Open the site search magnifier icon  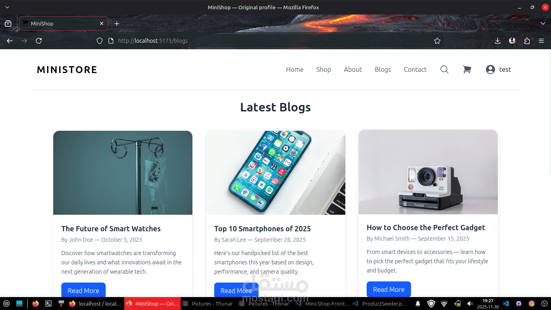(444, 69)
